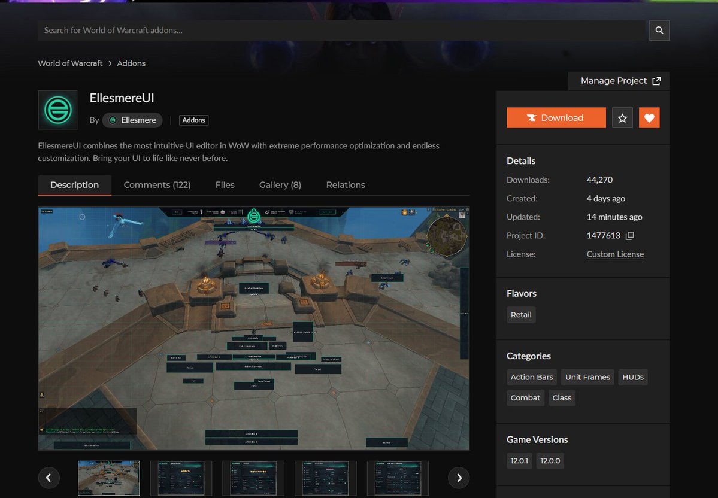The height and width of the screenshot is (498, 718).
Task: Click the Unit Frames category tag
Action: 587,377
